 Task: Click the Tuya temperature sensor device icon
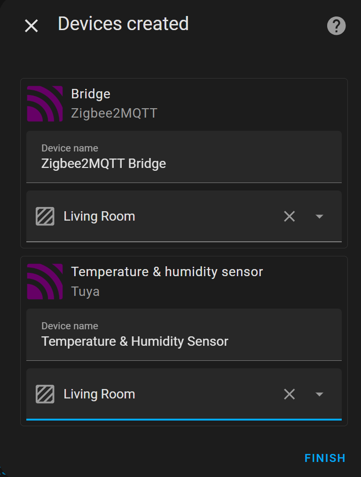click(45, 281)
